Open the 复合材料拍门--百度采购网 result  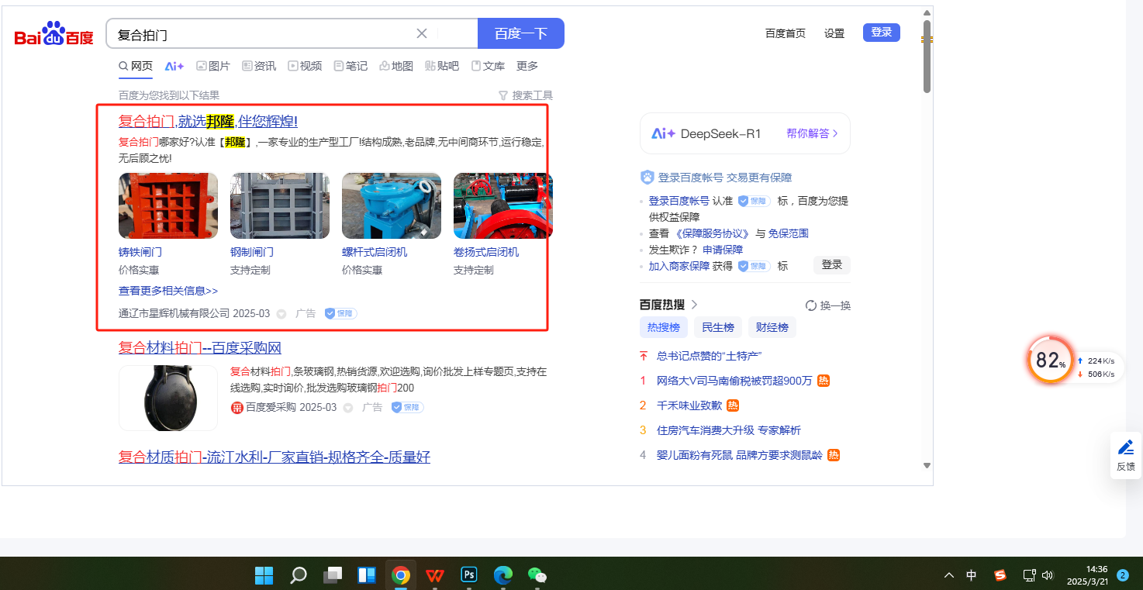pos(200,347)
